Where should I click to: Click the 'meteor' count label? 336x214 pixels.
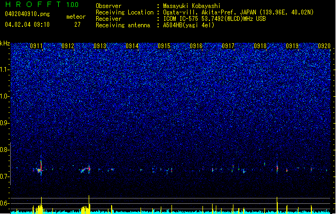(76, 17)
